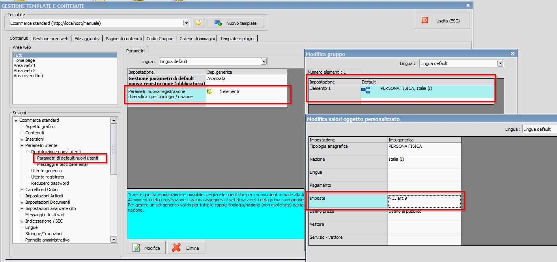This screenshot has height=262, width=557.
Task: Expand the Contenuti tree node
Action: (22, 133)
